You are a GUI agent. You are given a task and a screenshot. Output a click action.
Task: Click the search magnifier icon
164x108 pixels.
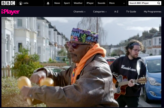(159, 3)
